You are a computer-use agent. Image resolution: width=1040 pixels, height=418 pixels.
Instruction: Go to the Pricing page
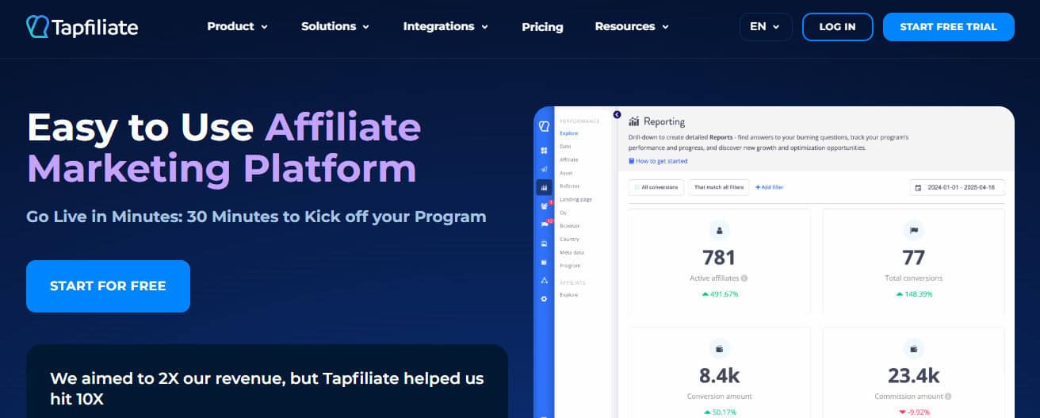click(542, 27)
